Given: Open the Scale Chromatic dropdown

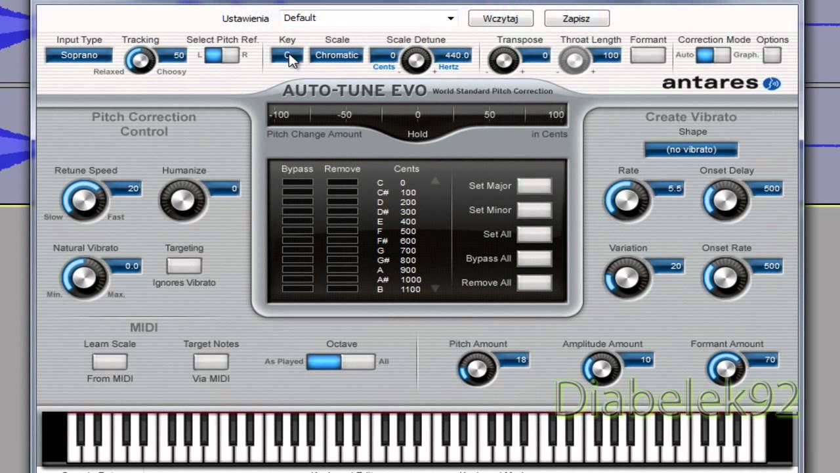Looking at the screenshot, I should pos(337,55).
